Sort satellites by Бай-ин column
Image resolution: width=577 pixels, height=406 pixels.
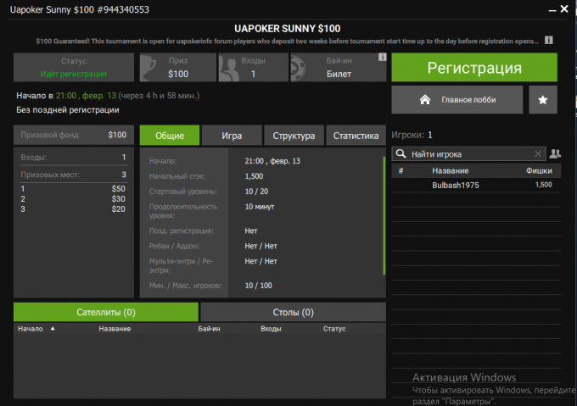pyautogui.click(x=209, y=329)
